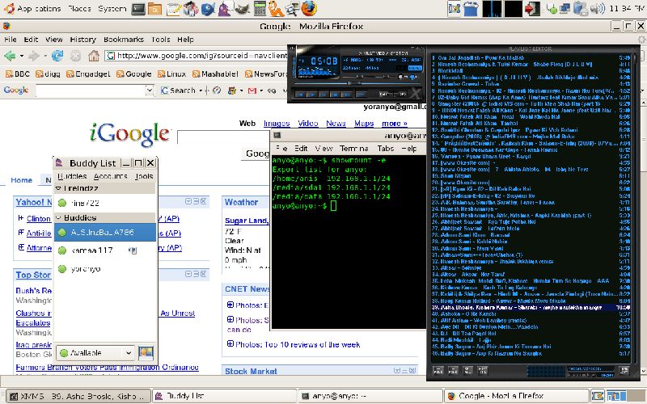
Task: Open the iGoogle Images link
Action: click(x=277, y=124)
